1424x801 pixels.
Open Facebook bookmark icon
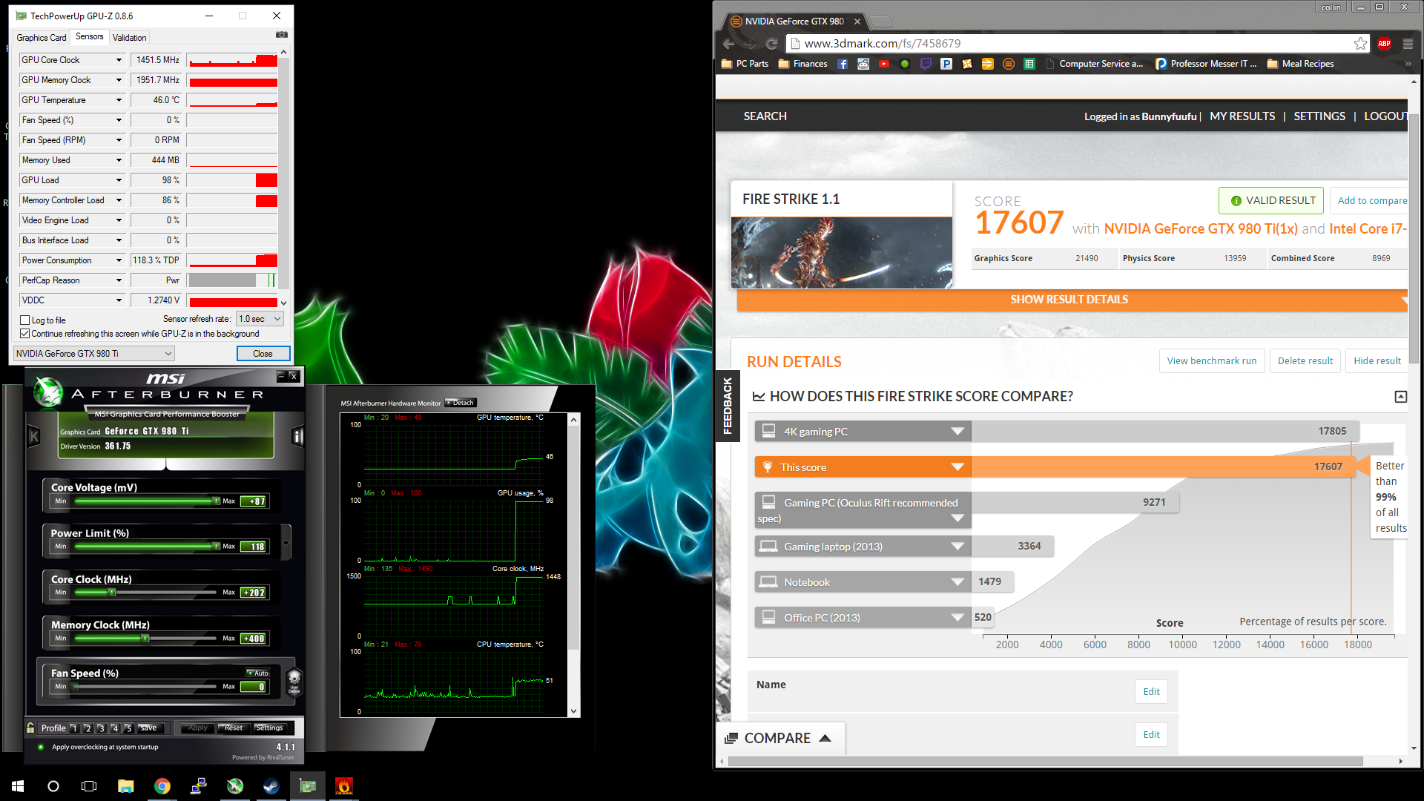click(x=843, y=64)
